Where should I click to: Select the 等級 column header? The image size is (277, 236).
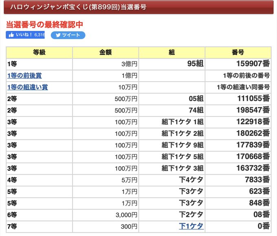[x=40, y=52]
